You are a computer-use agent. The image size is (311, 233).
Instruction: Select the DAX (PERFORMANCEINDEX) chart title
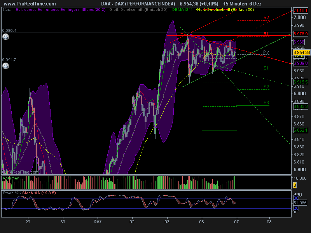point(138,4)
